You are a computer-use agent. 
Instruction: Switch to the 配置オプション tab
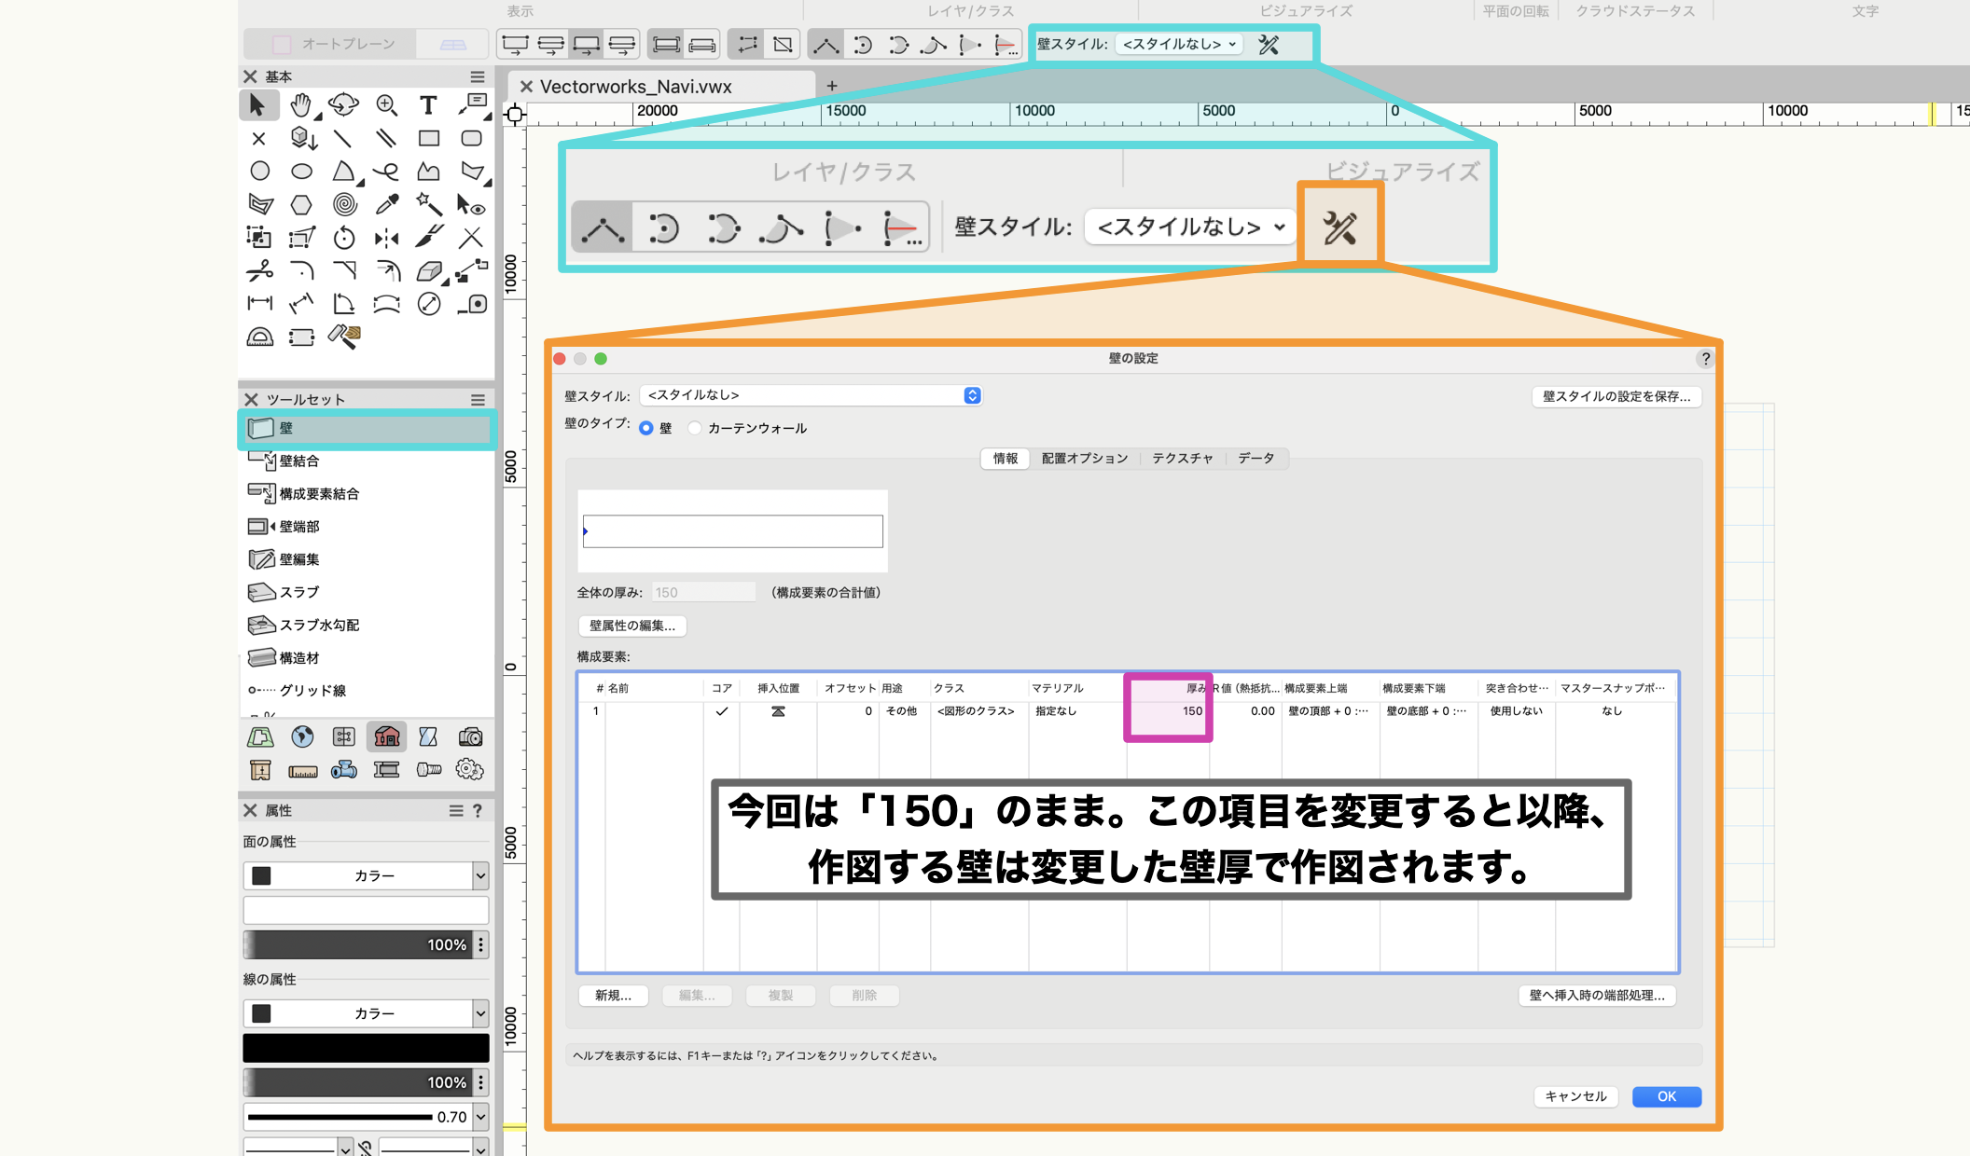pyautogui.click(x=1084, y=459)
